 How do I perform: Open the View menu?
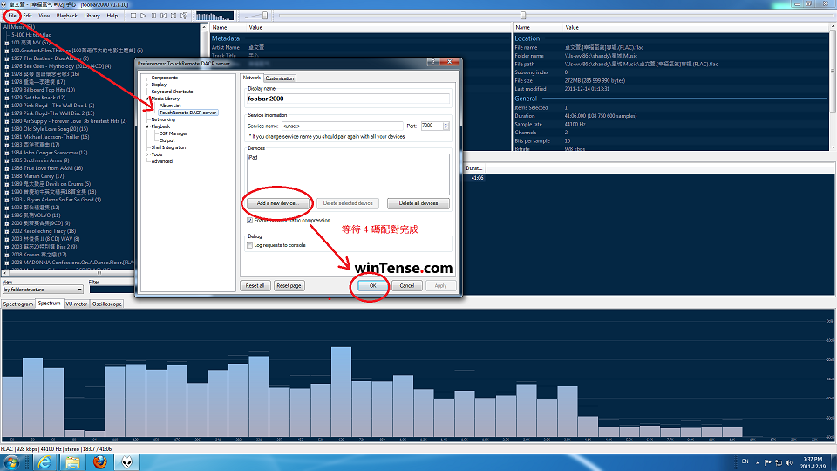point(44,16)
